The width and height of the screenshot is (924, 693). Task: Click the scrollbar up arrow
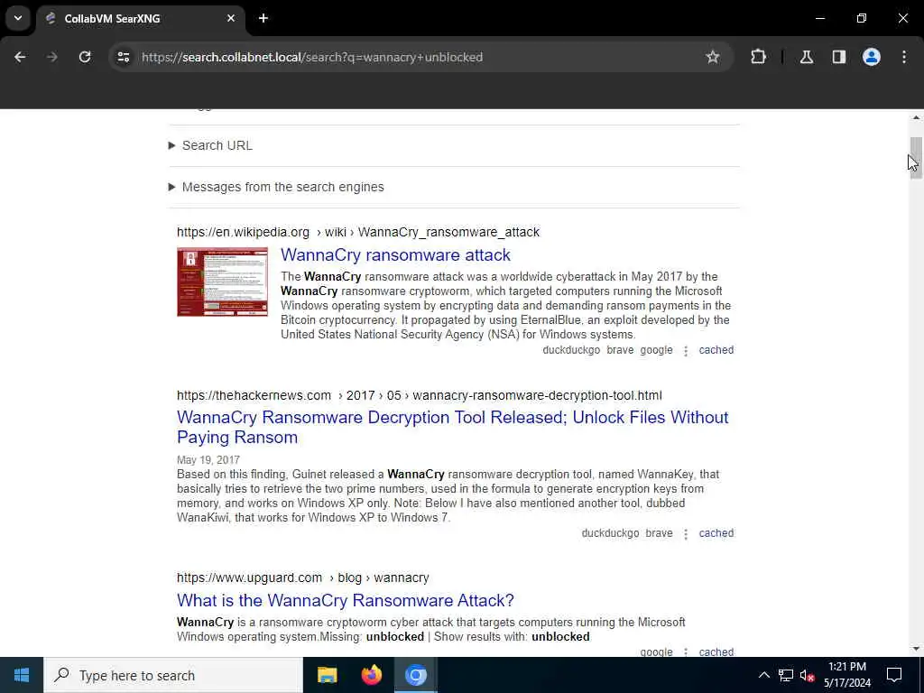click(x=916, y=117)
